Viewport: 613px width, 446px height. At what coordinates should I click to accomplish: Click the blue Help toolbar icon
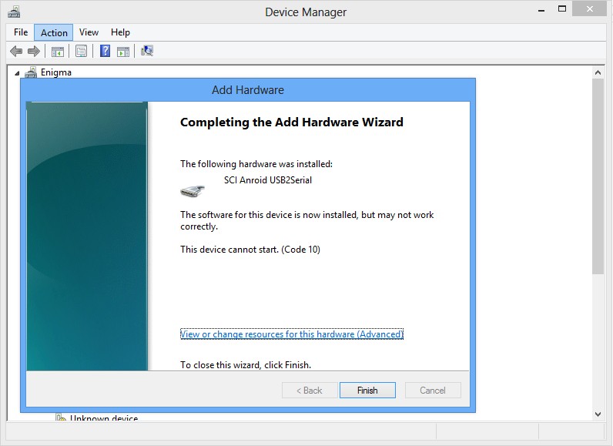click(x=105, y=52)
